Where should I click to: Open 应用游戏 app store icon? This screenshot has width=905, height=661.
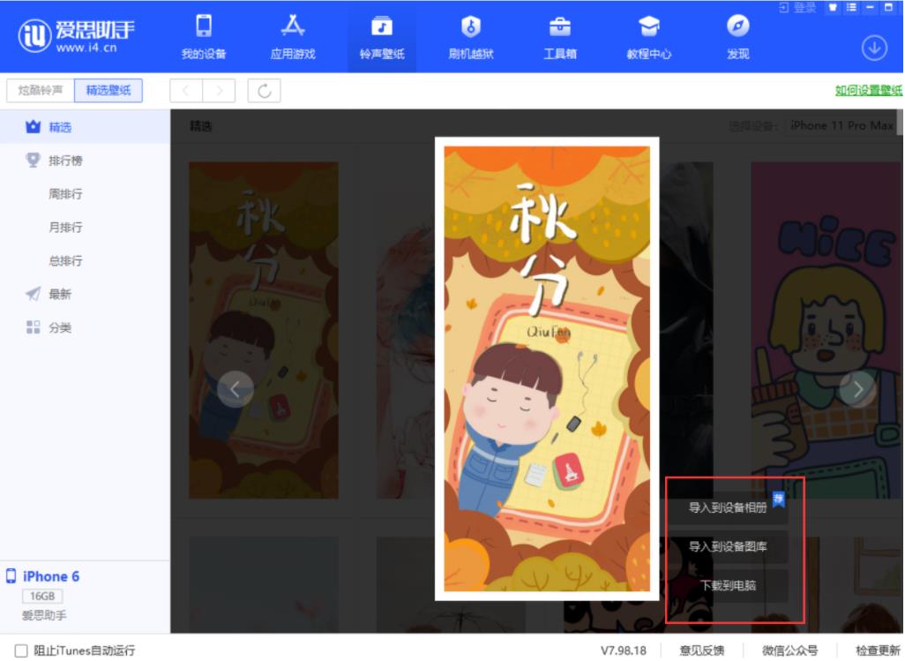pyautogui.click(x=292, y=26)
